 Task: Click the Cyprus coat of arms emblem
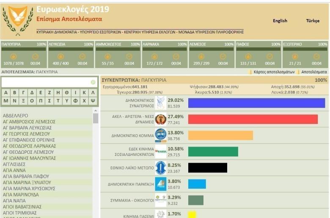[18, 21]
